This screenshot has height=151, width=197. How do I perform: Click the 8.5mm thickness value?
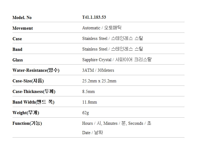pyautogui.click(x=88, y=92)
